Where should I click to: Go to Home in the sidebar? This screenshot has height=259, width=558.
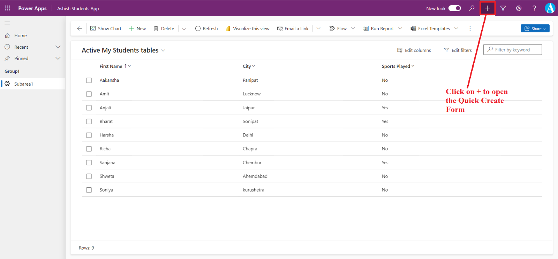coord(20,36)
